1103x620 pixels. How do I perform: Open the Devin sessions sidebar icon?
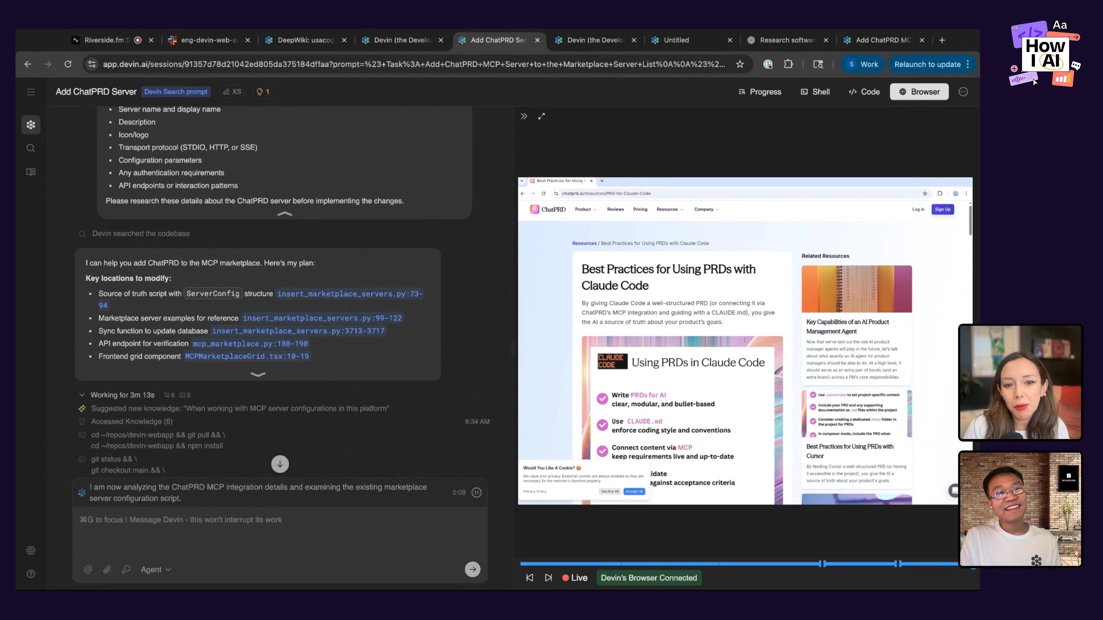(x=31, y=125)
